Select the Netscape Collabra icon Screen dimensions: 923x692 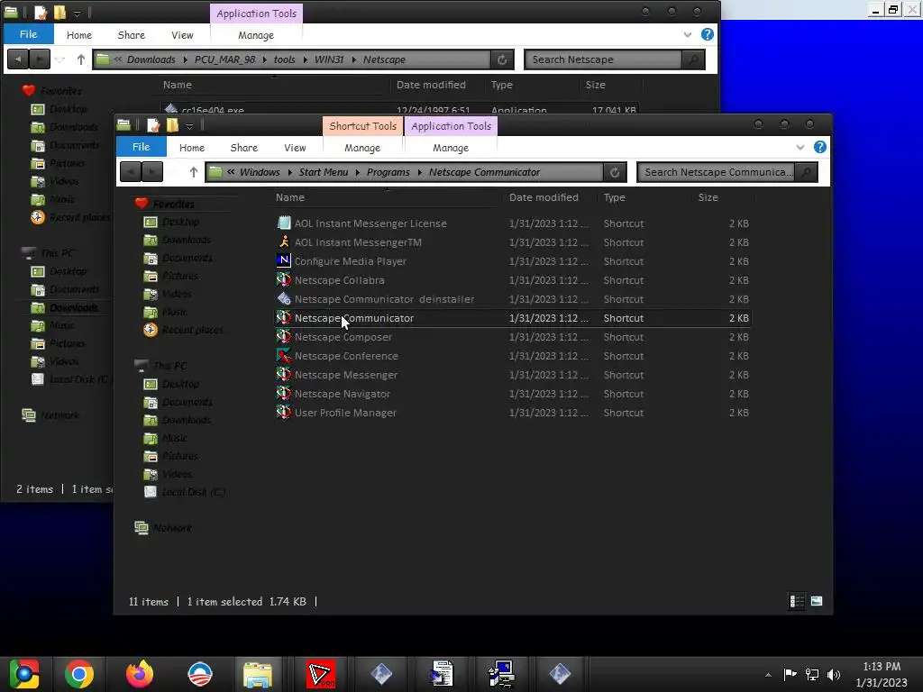coord(284,279)
